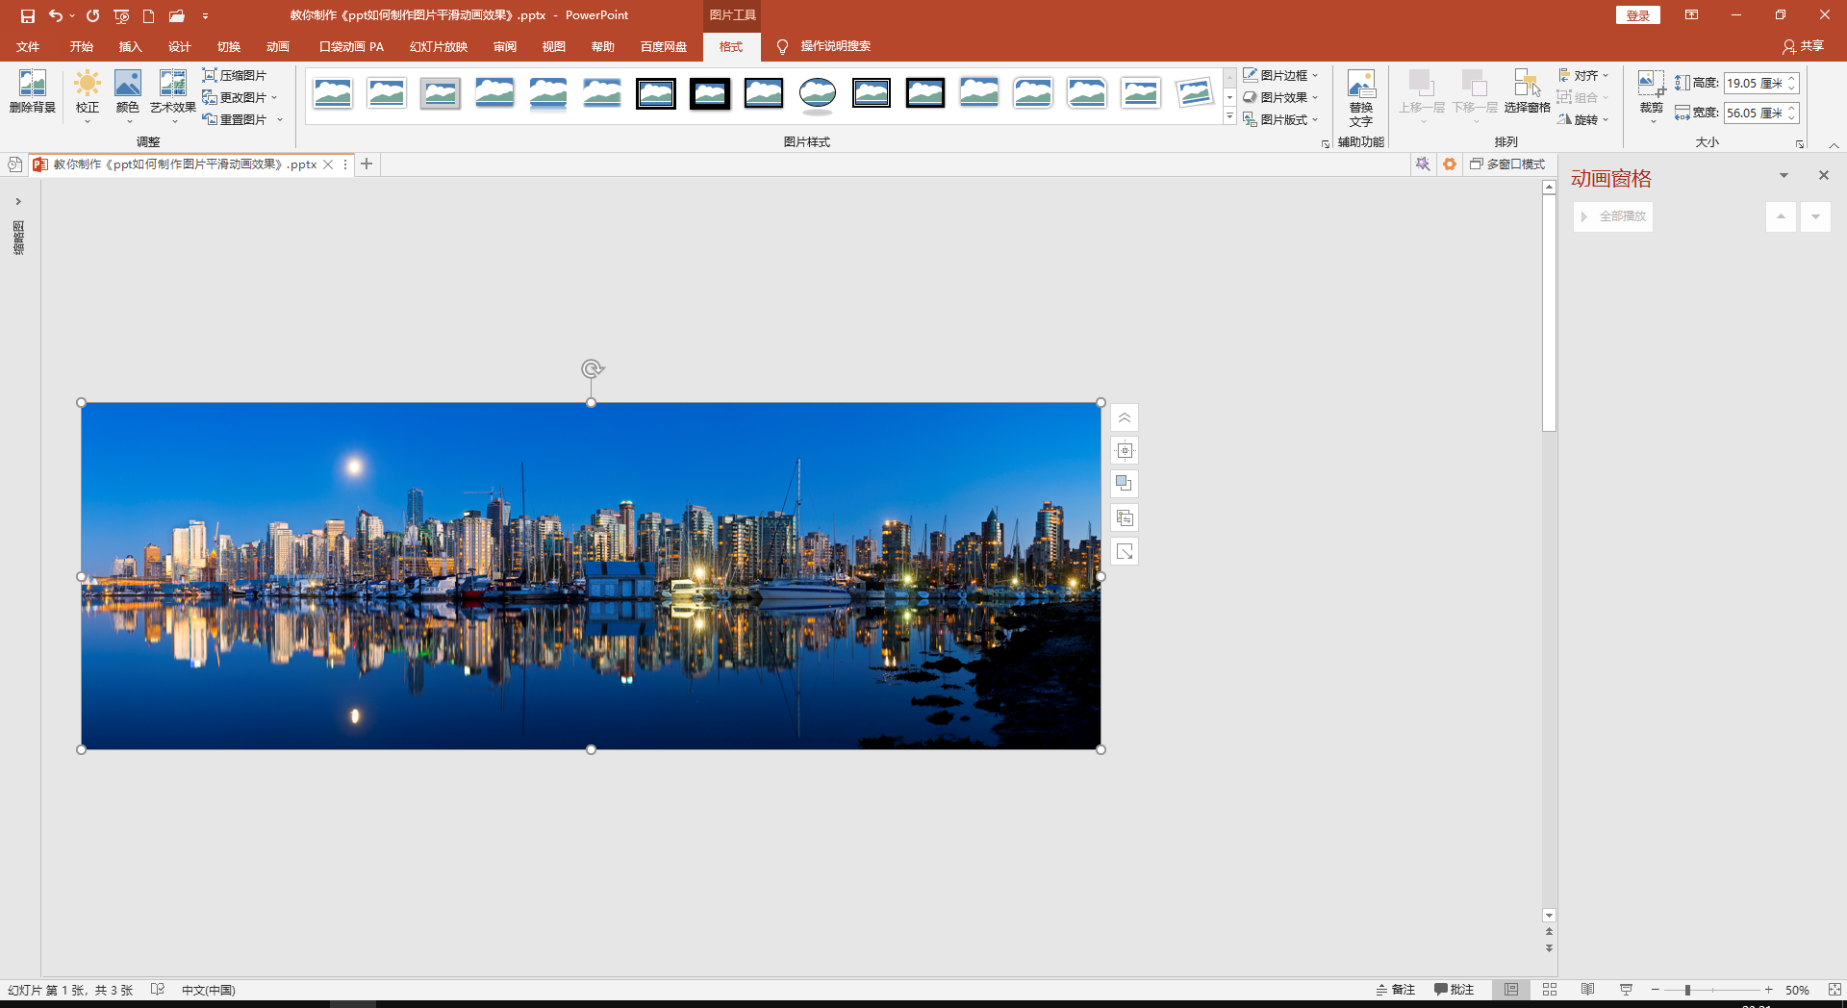Open Rotate (旋转) dropdown
Screen dimensions: 1847x1008
(x=1583, y=119)
